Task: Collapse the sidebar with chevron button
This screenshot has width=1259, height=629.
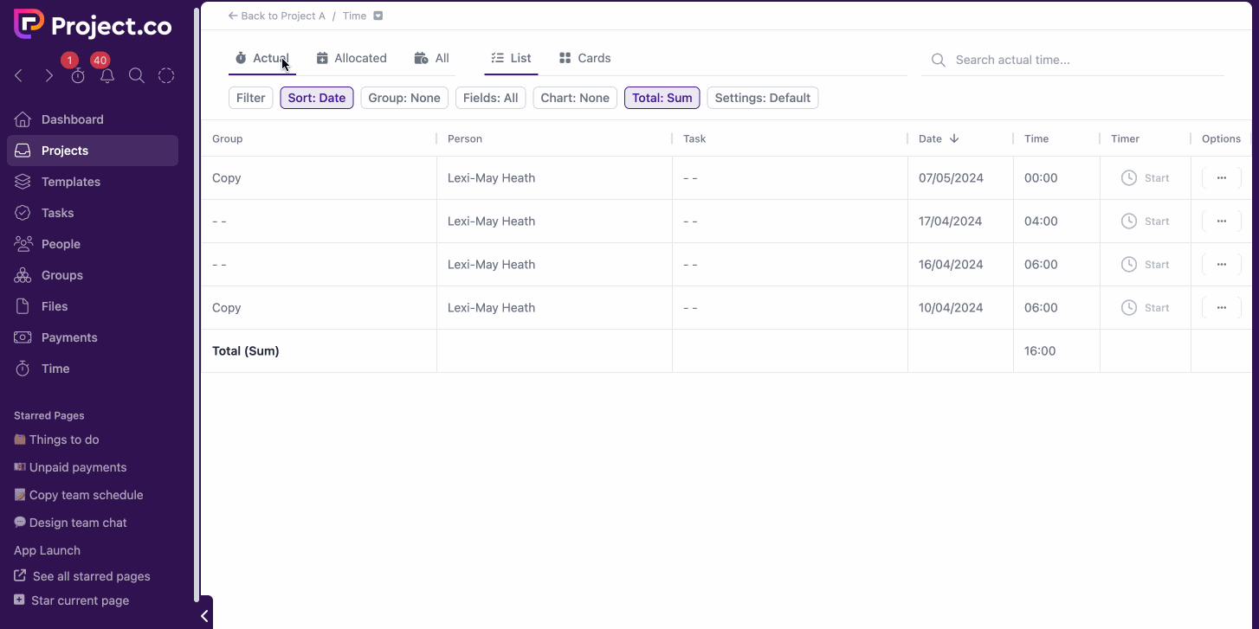Action: tap(204, 616)
